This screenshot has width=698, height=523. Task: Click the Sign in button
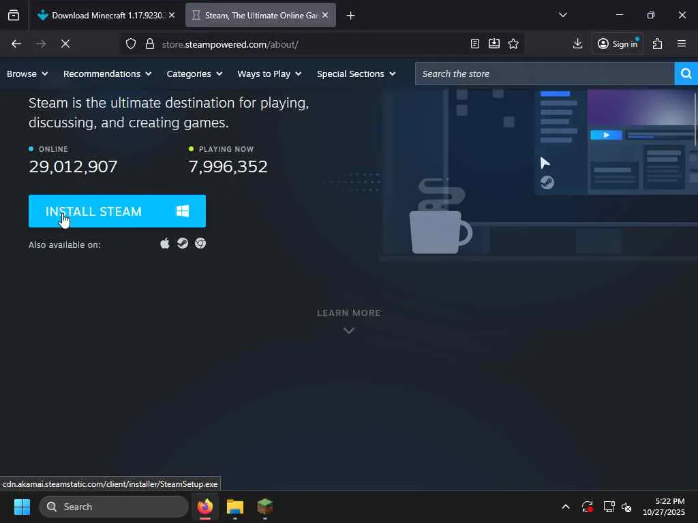coord(618,44)
